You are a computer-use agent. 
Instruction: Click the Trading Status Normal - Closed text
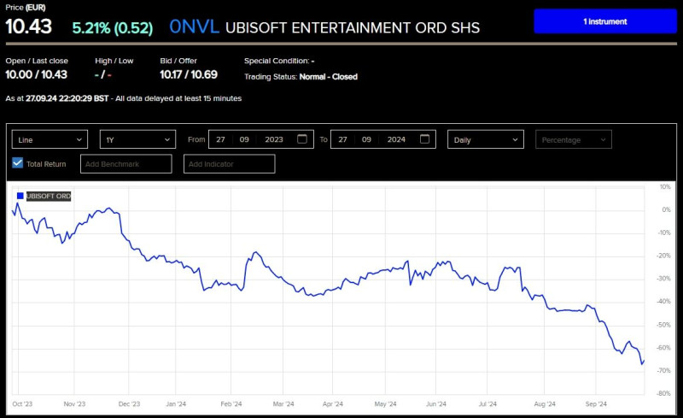click(329, 77)
